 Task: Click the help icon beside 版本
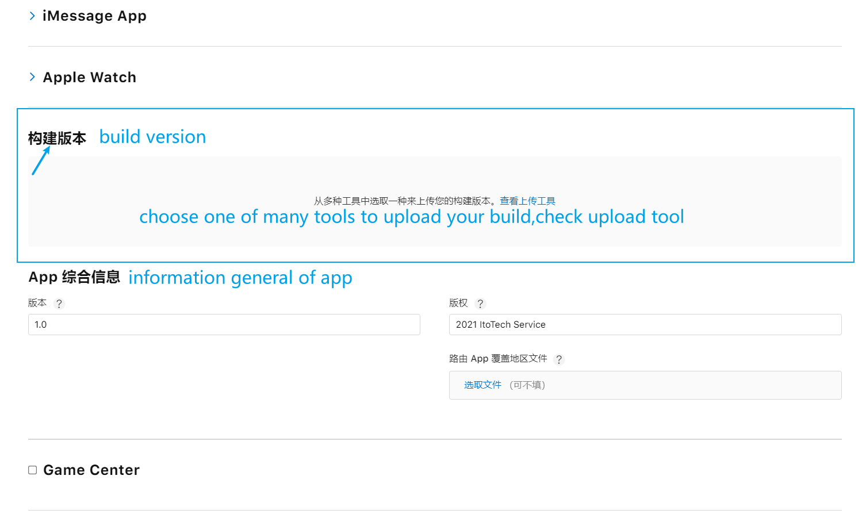click(x=59, y=304)
